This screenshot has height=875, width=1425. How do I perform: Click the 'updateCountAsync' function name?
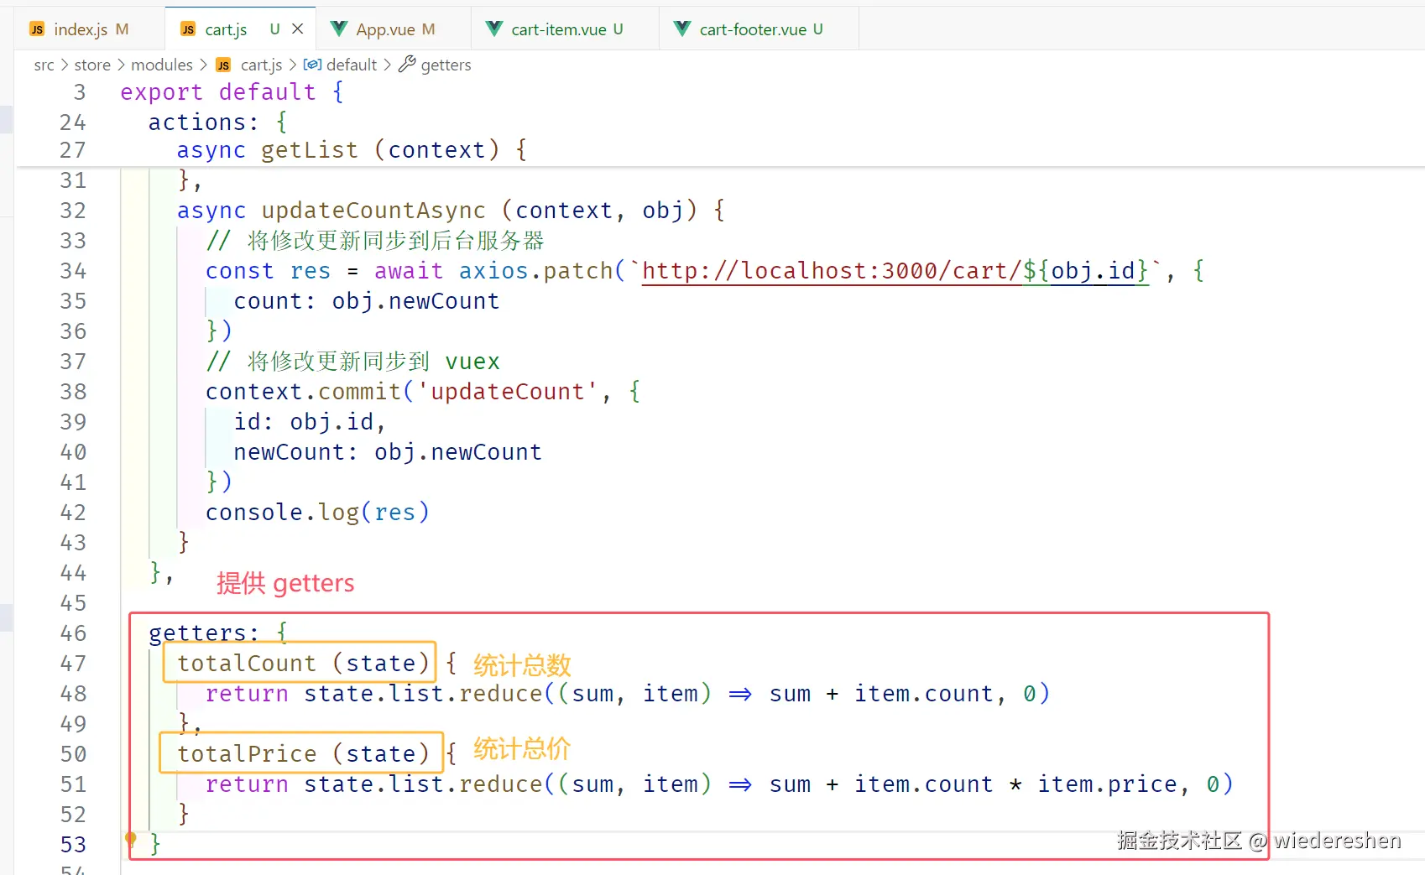pos(373,211)
